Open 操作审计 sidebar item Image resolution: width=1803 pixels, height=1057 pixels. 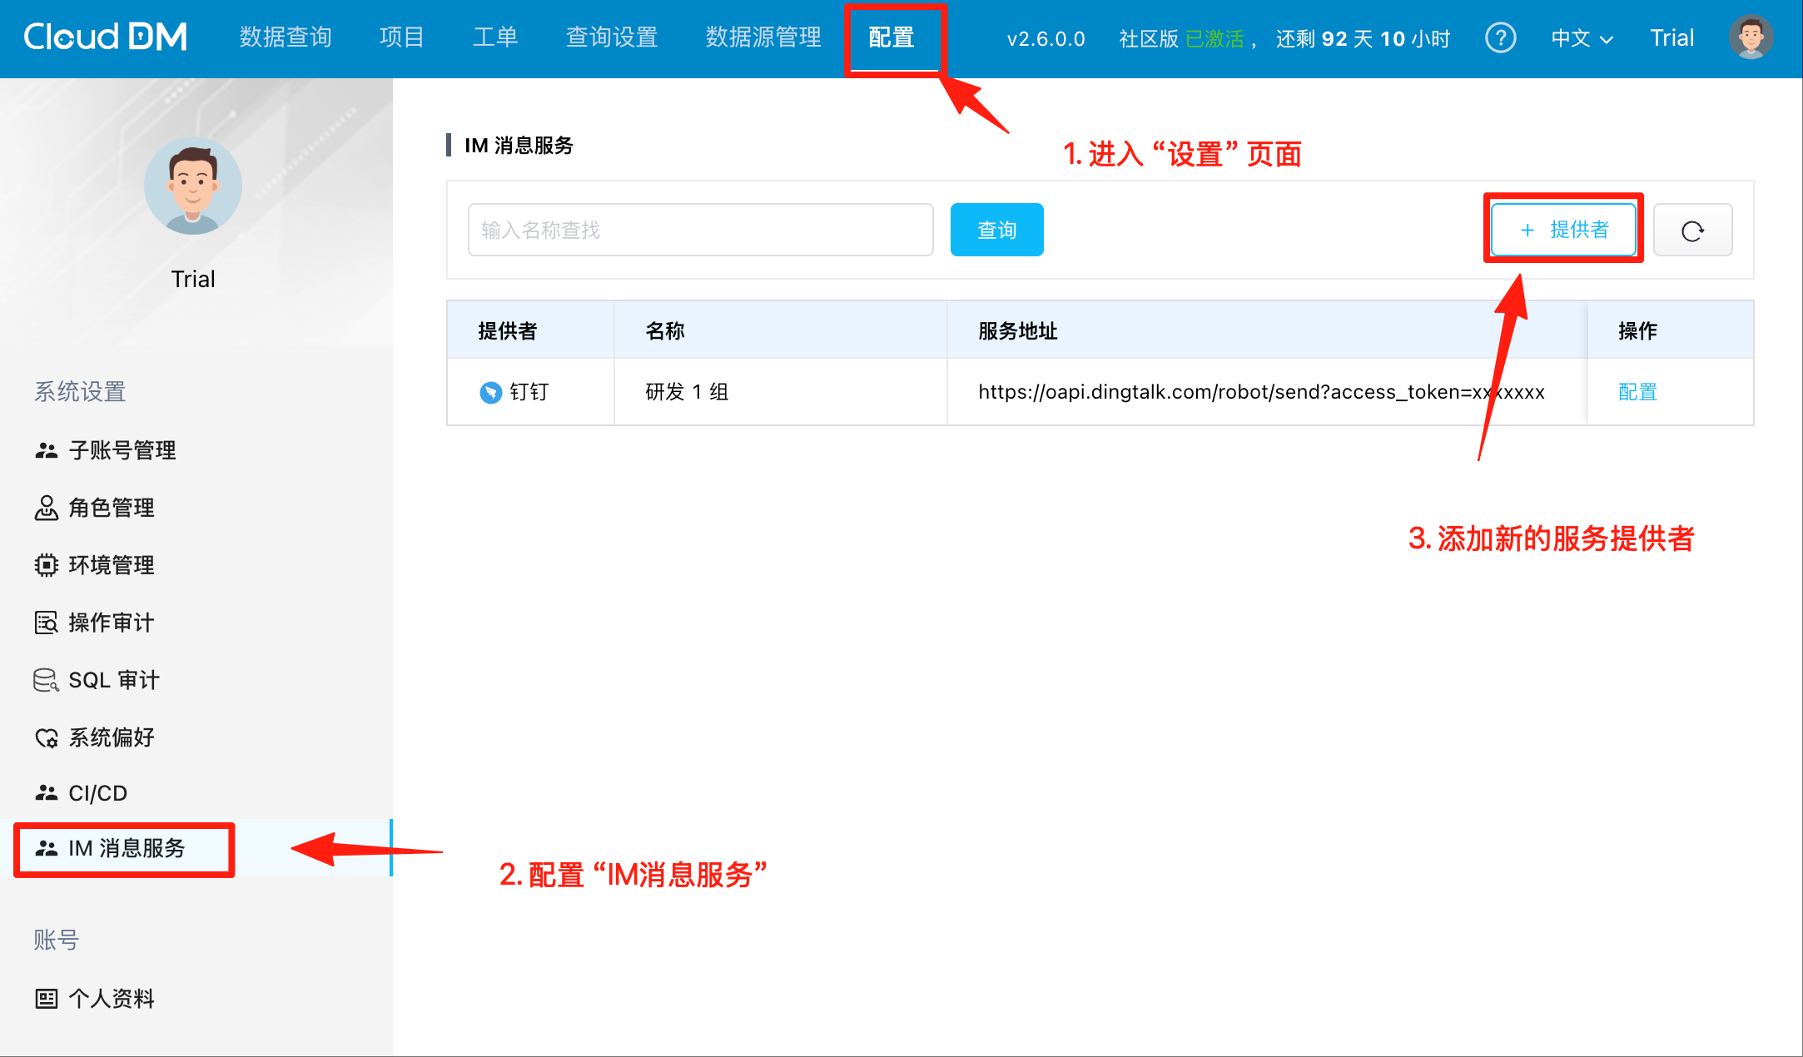pos(111,623)
